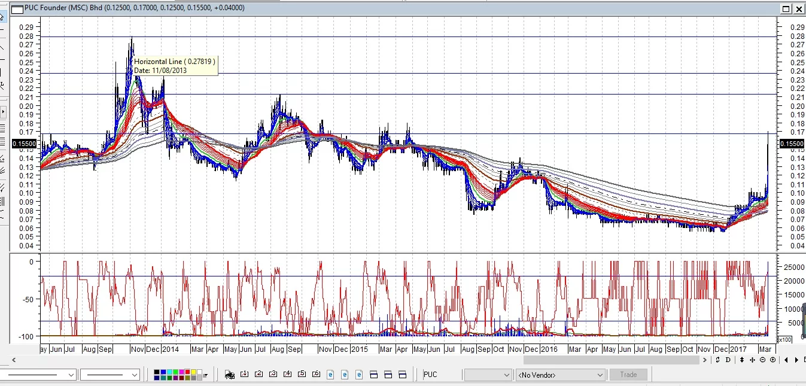Screen dimensions: 806x386
Task: Switch to chart layout 5
Action: pos(302,375)
